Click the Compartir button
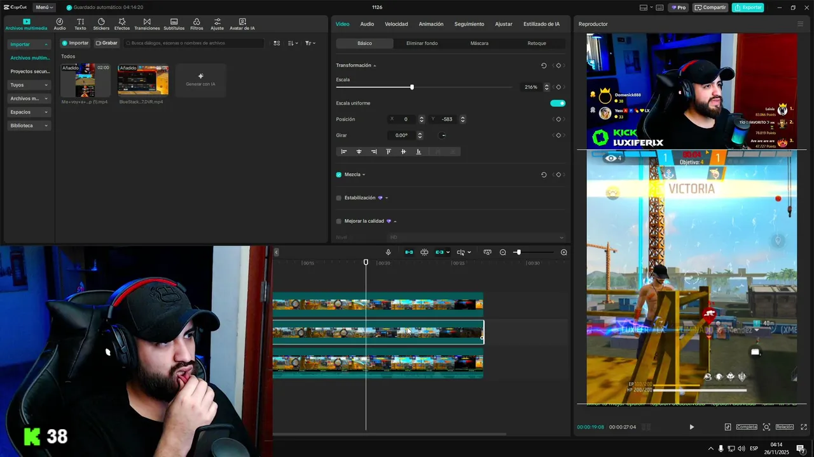Viewport: 814px width, 457px height. click(710, 8)
